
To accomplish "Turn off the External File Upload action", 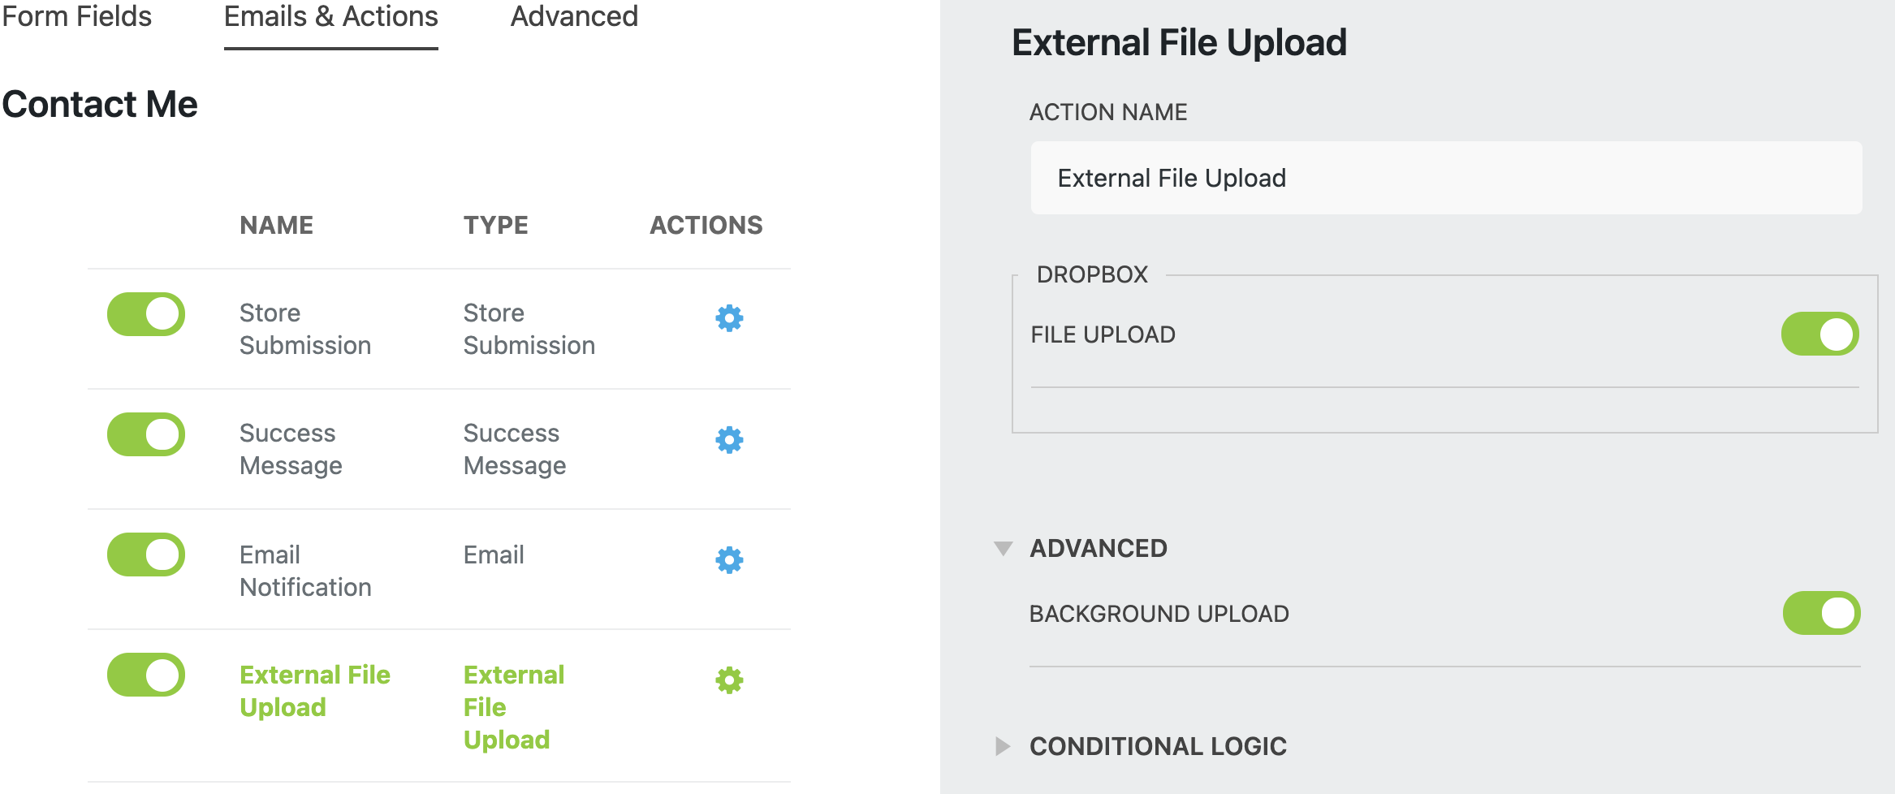I will tap(145, 675).
